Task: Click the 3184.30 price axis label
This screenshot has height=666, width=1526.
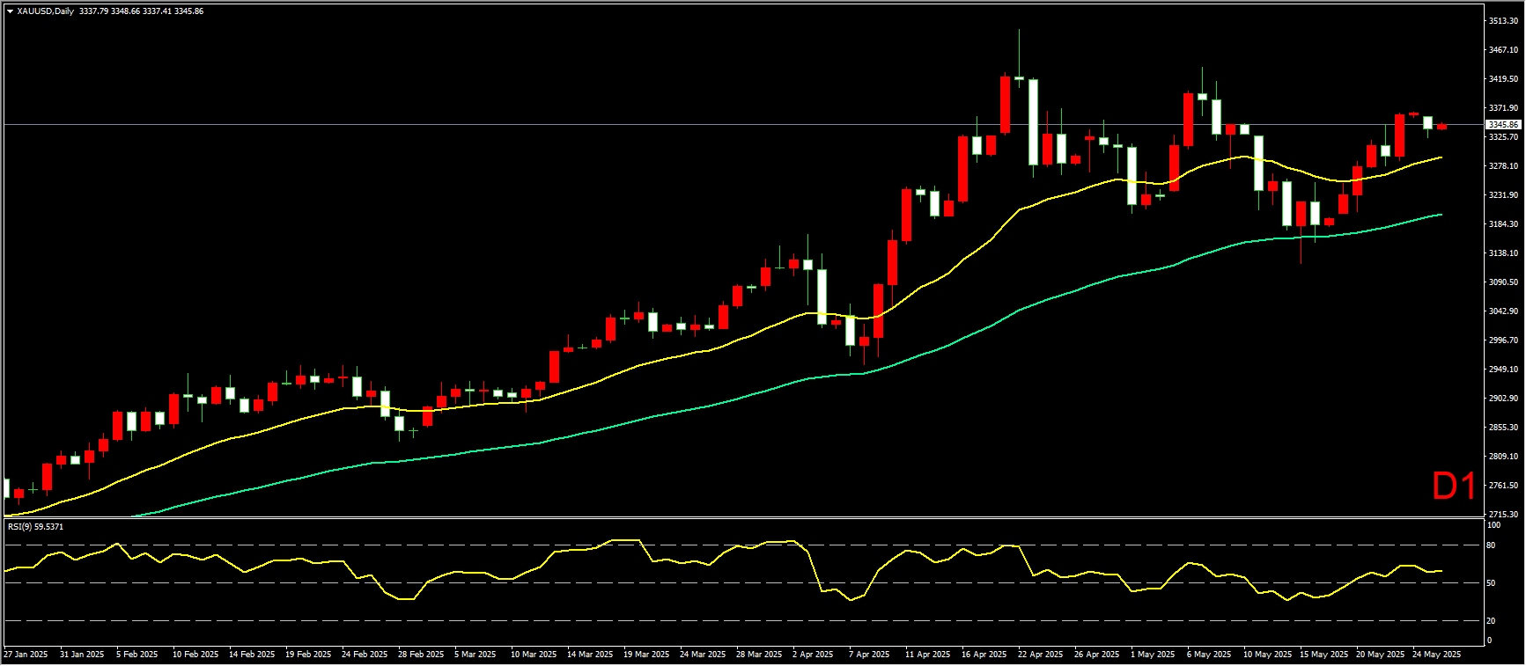Action: (x=1503, y=224)
